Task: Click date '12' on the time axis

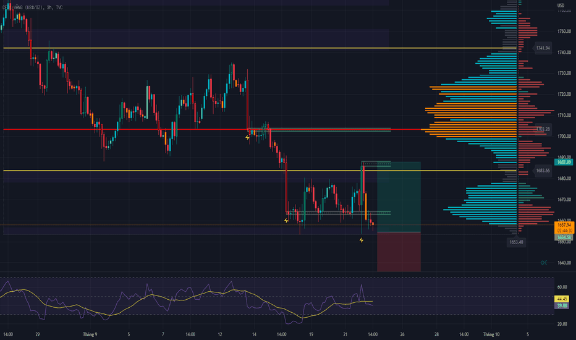Action: tap(219, 334)
